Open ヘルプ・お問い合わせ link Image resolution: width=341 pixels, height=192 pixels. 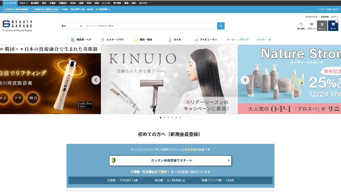pyautogui.click(x=328, y=9)
